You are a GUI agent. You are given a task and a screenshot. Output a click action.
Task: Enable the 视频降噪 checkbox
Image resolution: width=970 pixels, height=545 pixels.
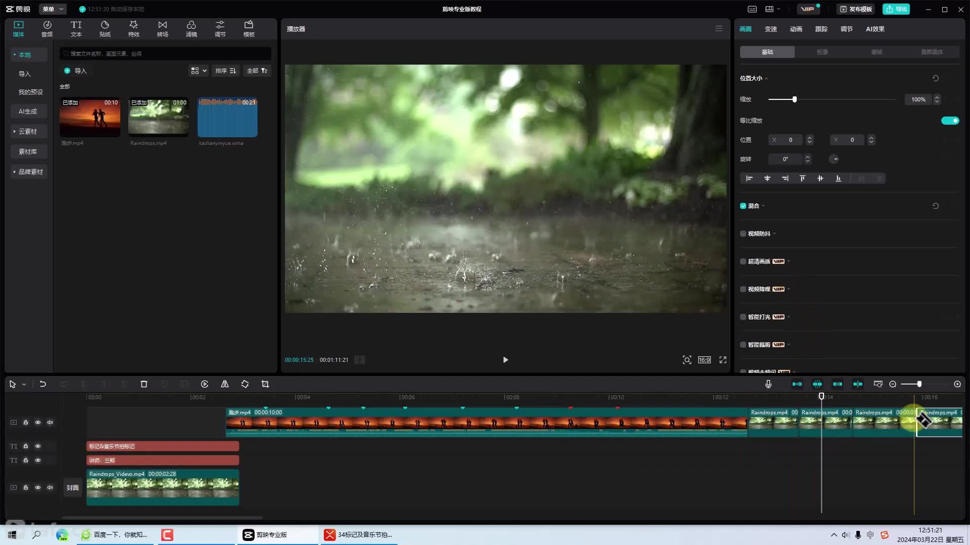[x=743, y=289]
